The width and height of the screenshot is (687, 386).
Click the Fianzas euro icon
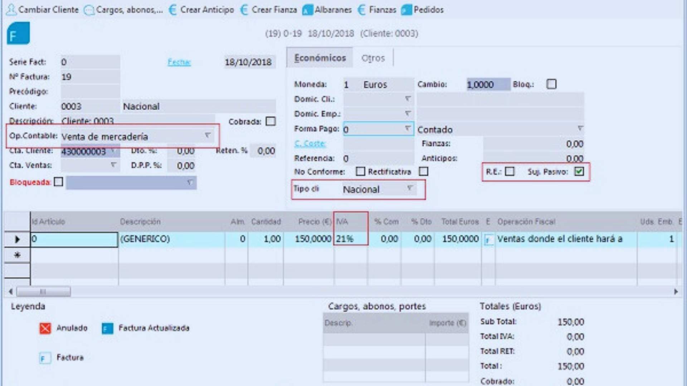tap(361, 10)
